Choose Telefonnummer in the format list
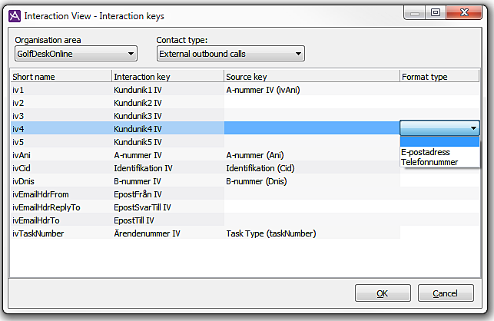The height and width of the screenshot is (321, 494). click(429, 162)
